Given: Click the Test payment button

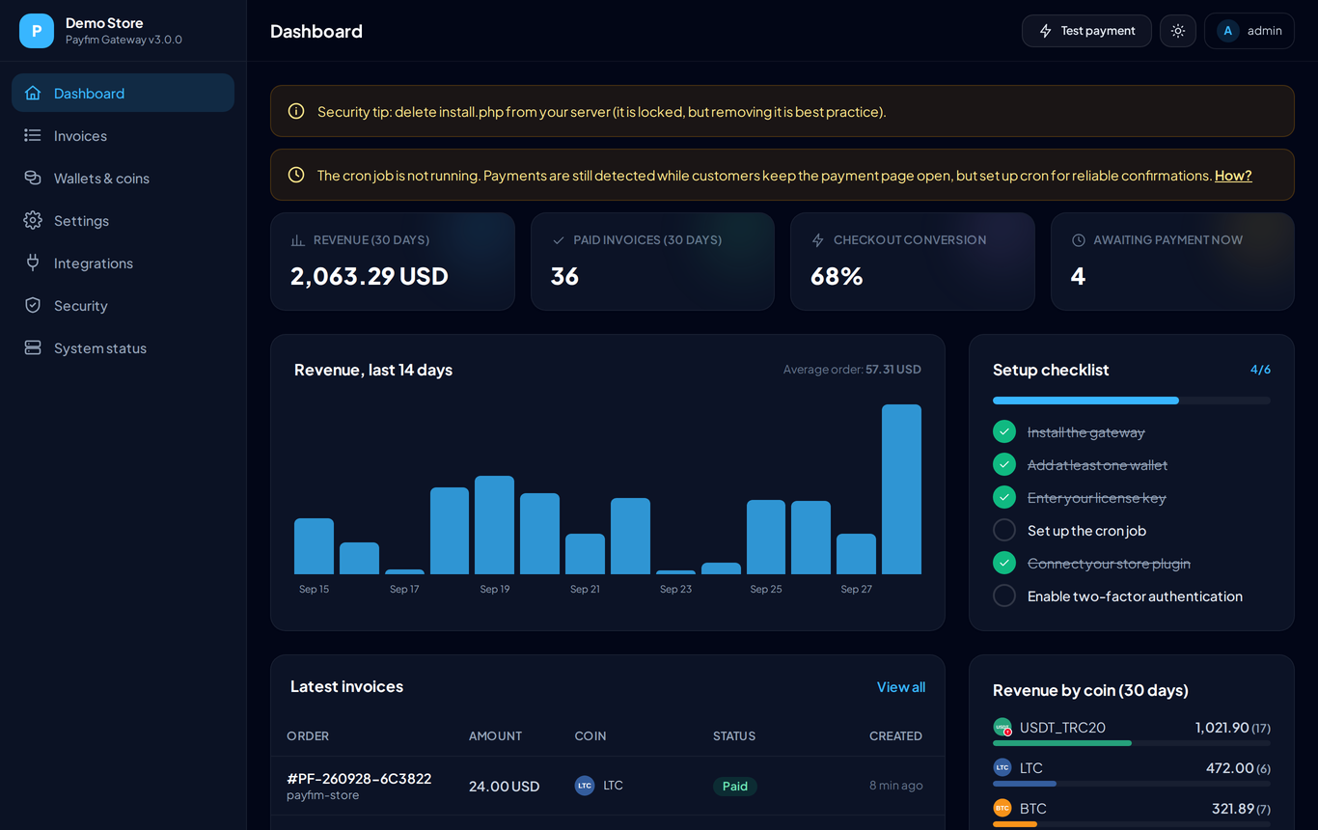Looking at the screenshot, I should [x=1086, y=31].
